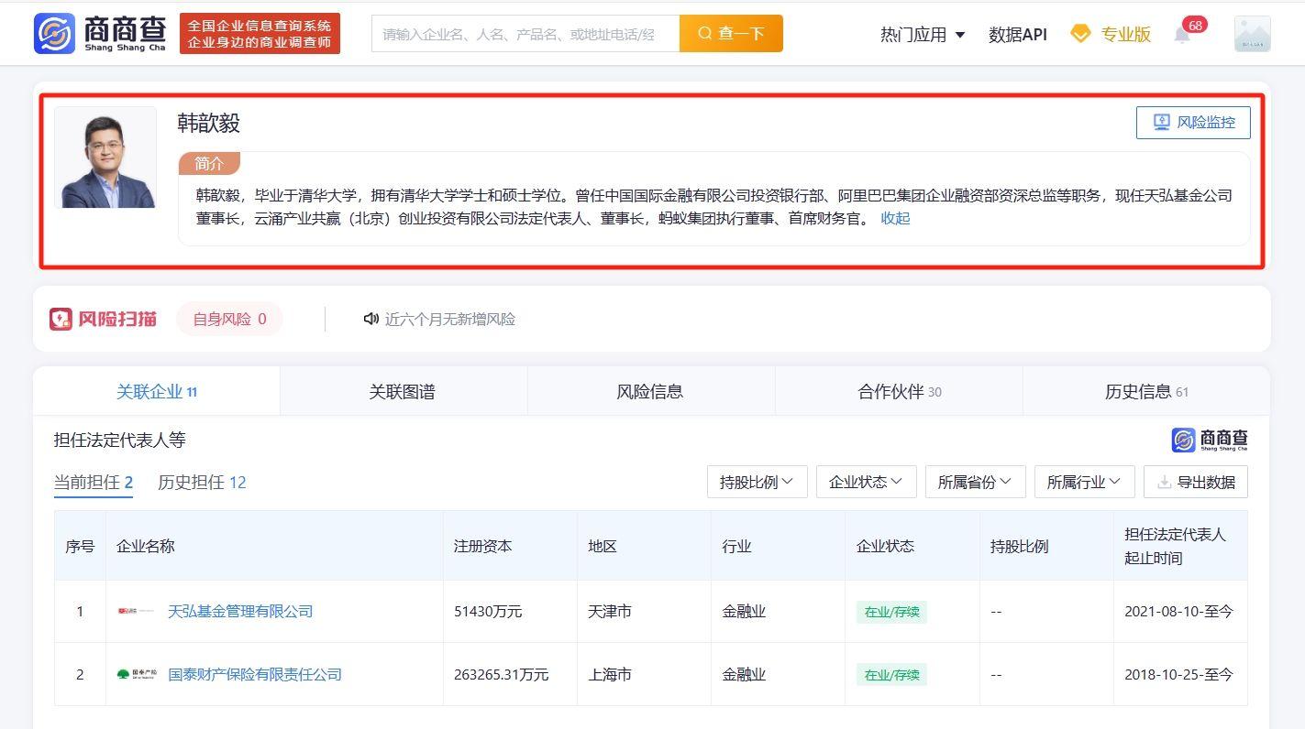Click 2021-08-10-至今 date cell
Screen dimensions: 1305x729
(x=1178, y=611)
